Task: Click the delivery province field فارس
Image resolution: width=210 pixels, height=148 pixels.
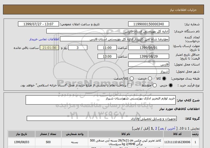Action: [149, 64]
